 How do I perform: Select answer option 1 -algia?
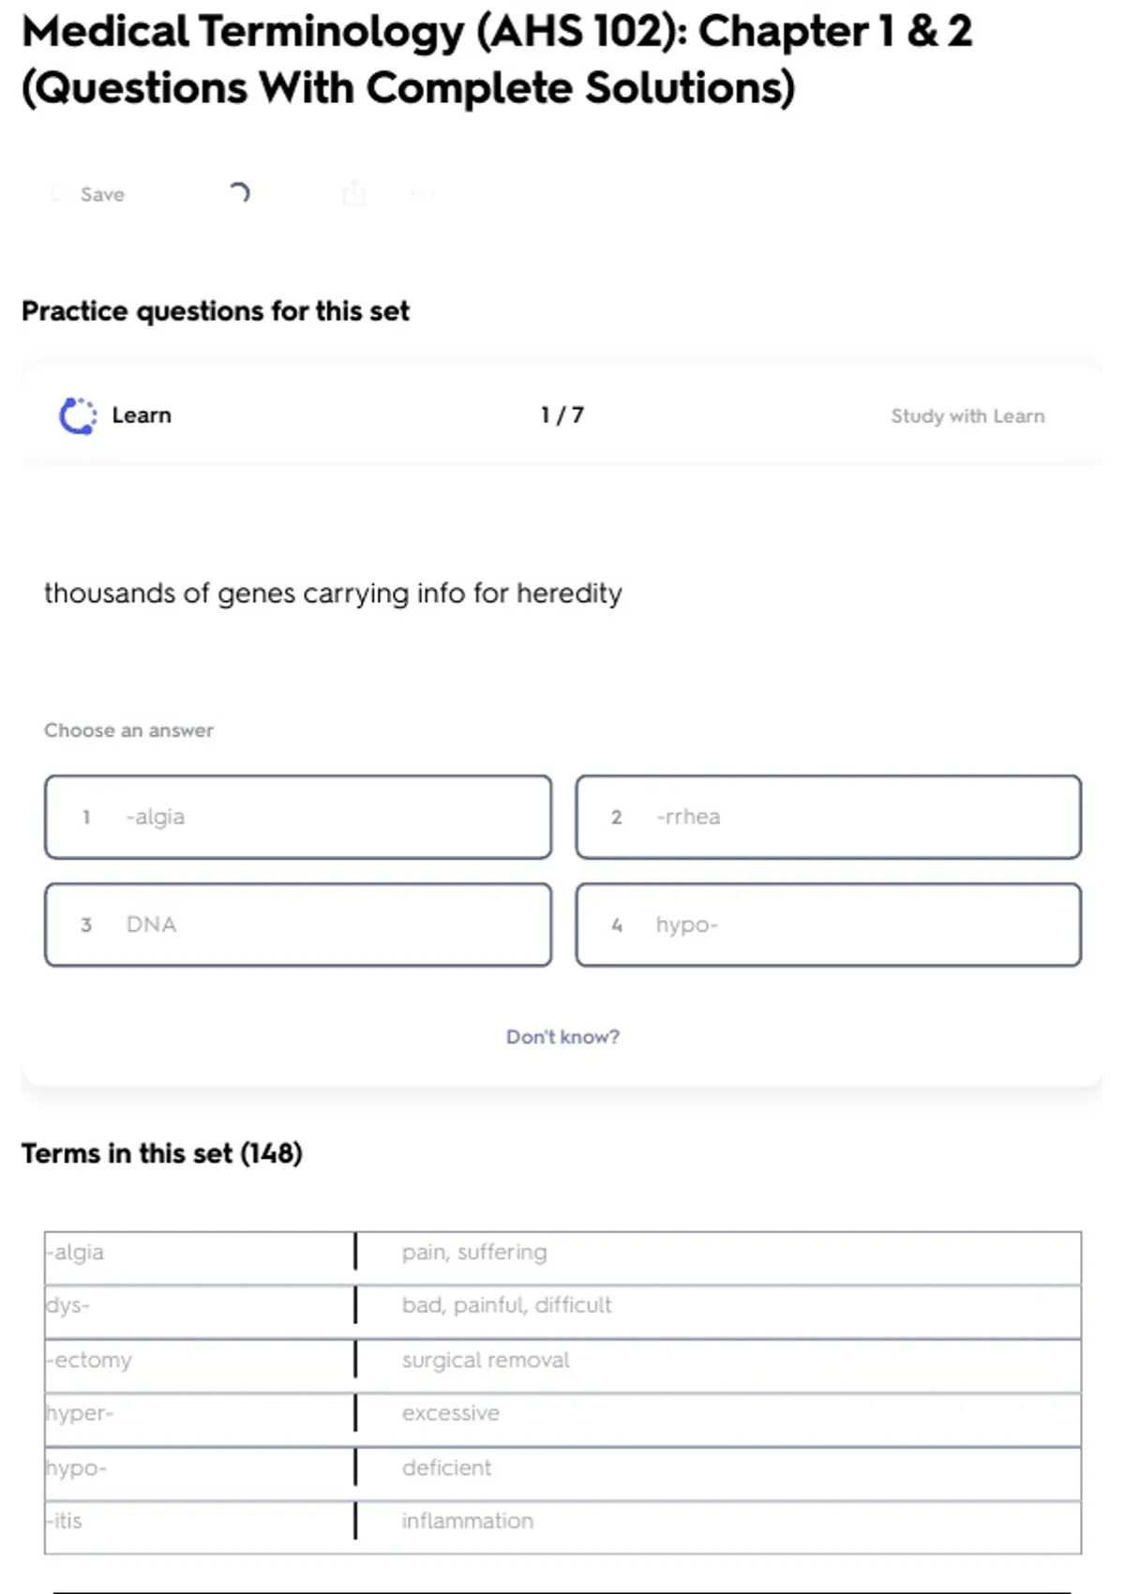pos(297,817)
